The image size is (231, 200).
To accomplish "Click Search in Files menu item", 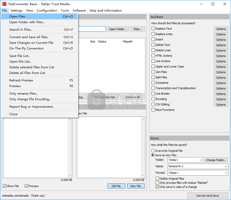I will 39,30.
